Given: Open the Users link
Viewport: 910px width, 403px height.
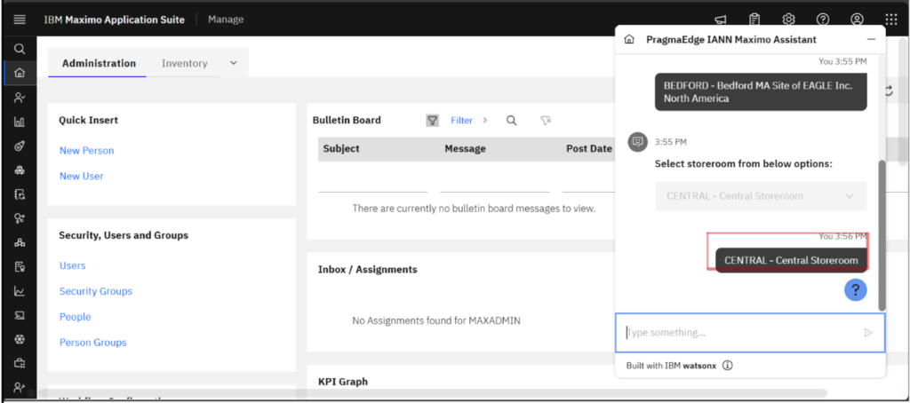Looking at the screenshot, I should [x=73, y=265].
